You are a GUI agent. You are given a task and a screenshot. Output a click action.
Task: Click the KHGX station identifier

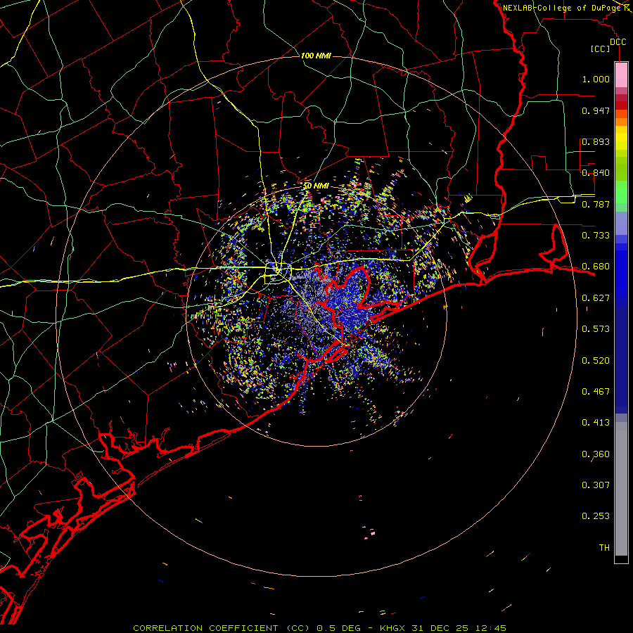point(392,628)
